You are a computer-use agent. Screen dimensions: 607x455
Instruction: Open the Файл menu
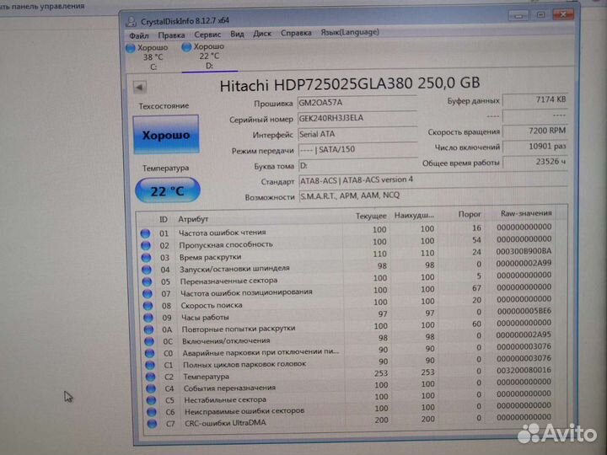click(x=138, y=35)
